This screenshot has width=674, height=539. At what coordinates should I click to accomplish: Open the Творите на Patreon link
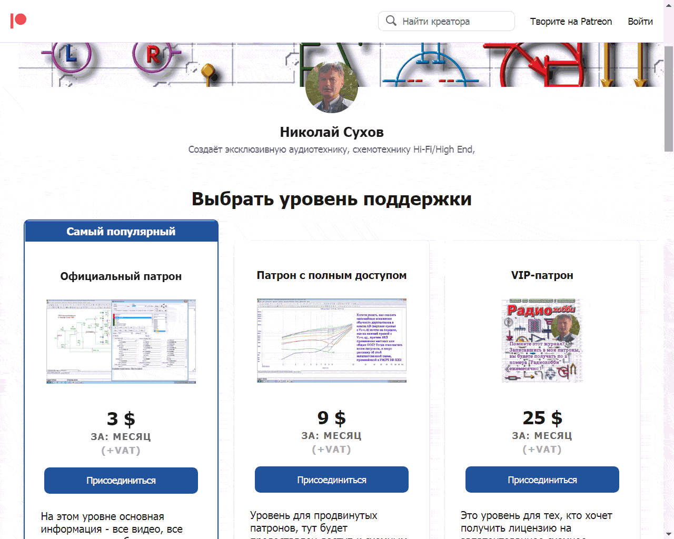pyautogui.click(x=571, y=22)
